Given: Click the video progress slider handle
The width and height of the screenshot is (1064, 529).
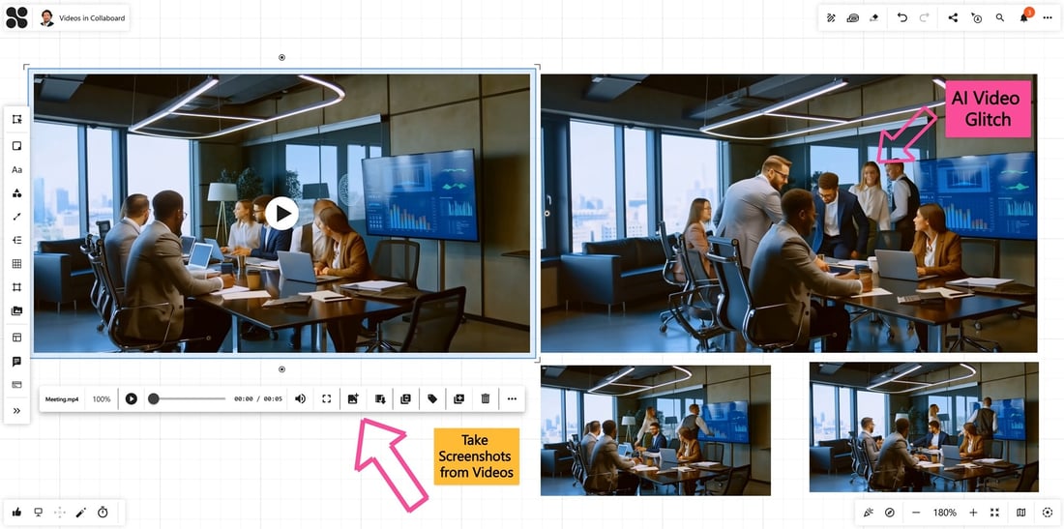Looking at the screenshot, I should [x=154, y=398].
